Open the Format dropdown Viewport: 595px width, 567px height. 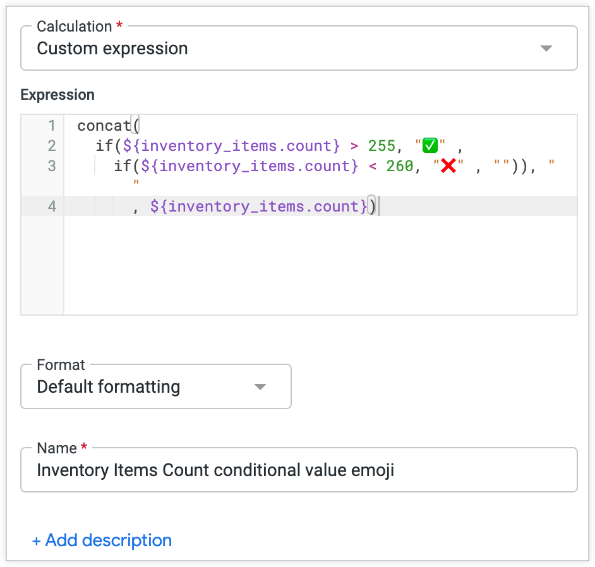(x=155, y=386)
